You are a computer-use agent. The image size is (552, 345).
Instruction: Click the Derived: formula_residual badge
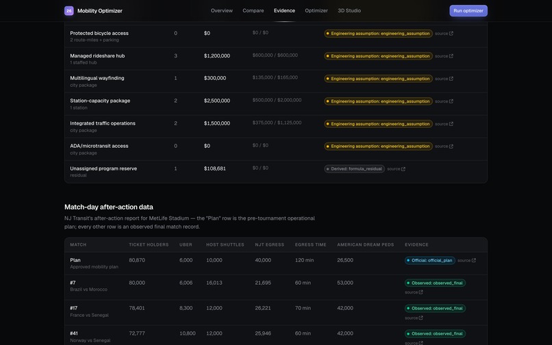(354, 169)
